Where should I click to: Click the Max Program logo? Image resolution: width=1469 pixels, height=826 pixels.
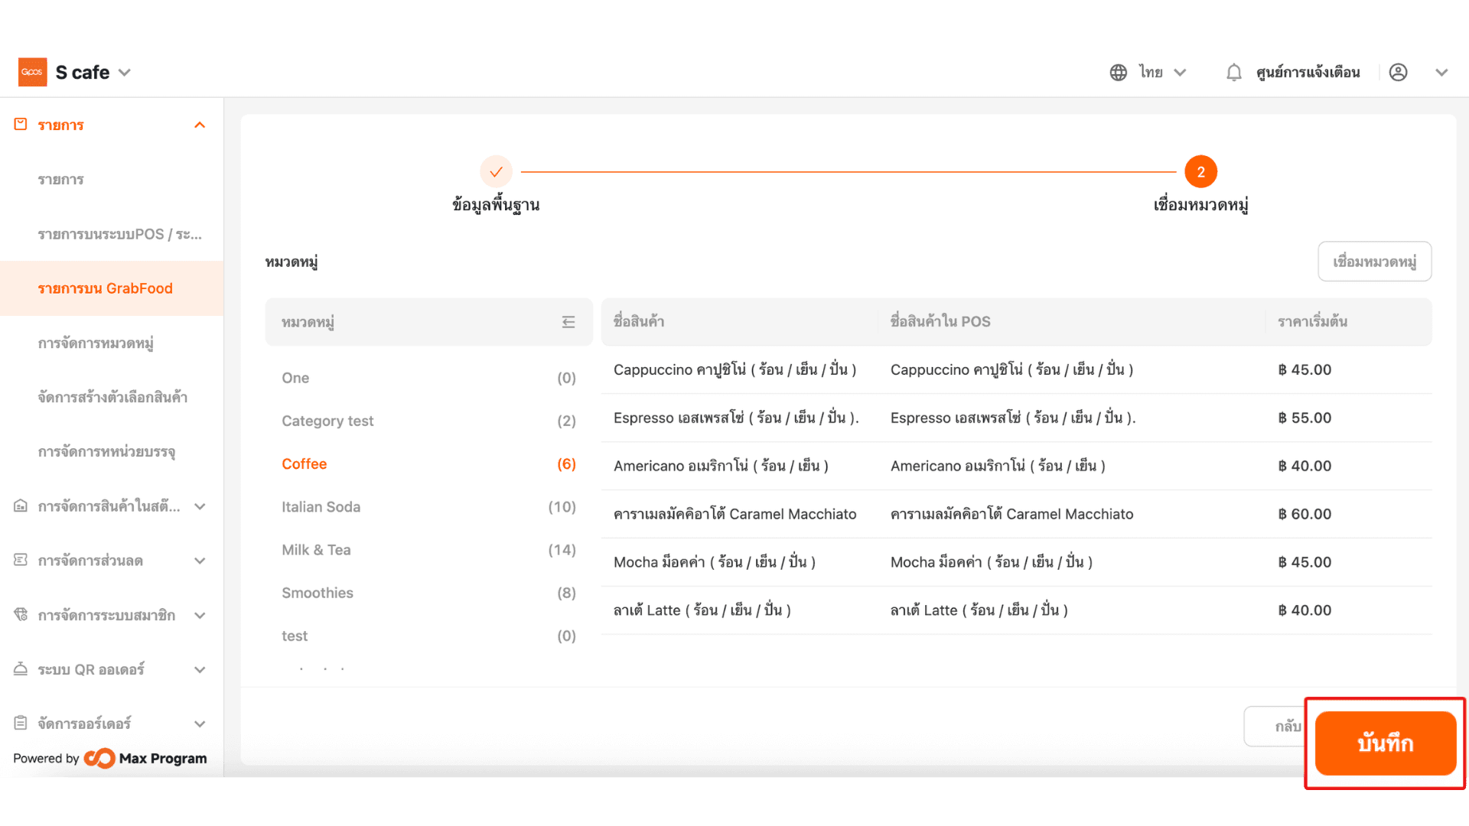tap(145, 759)
